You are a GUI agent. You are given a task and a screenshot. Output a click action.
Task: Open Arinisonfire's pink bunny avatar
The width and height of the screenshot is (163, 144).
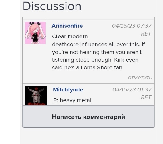[x=35, y=33]
